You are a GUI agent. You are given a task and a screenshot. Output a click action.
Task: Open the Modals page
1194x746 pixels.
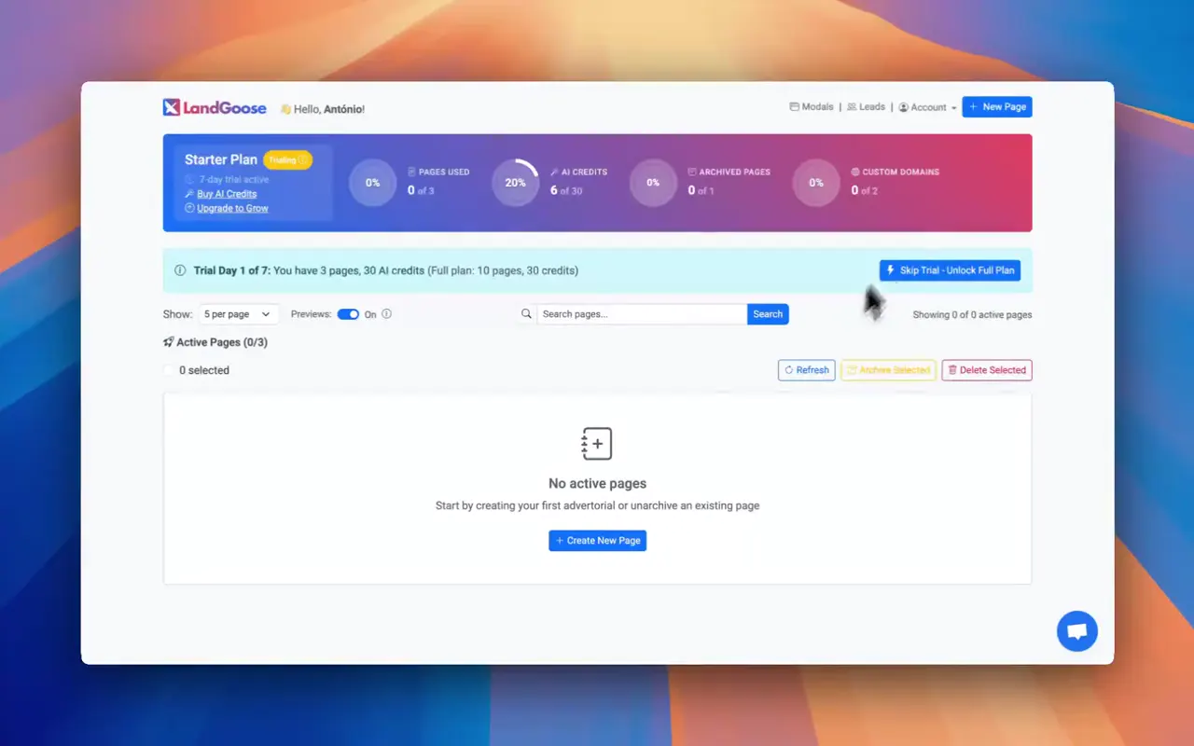[812, 107]
